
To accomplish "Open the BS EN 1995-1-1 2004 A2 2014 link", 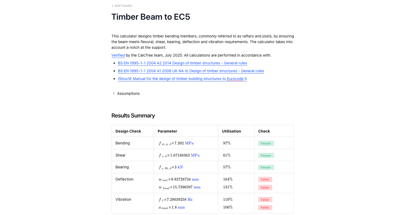I will point(182,63).
